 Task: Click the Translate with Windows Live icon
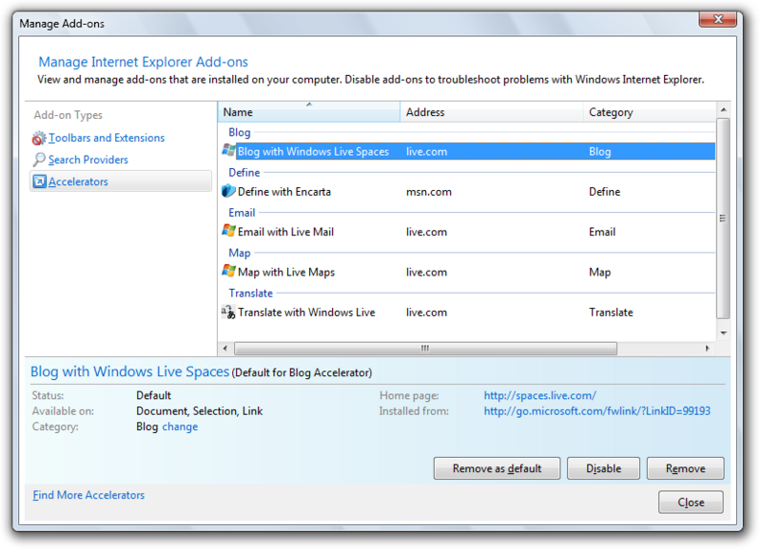(x=228, y=312)
